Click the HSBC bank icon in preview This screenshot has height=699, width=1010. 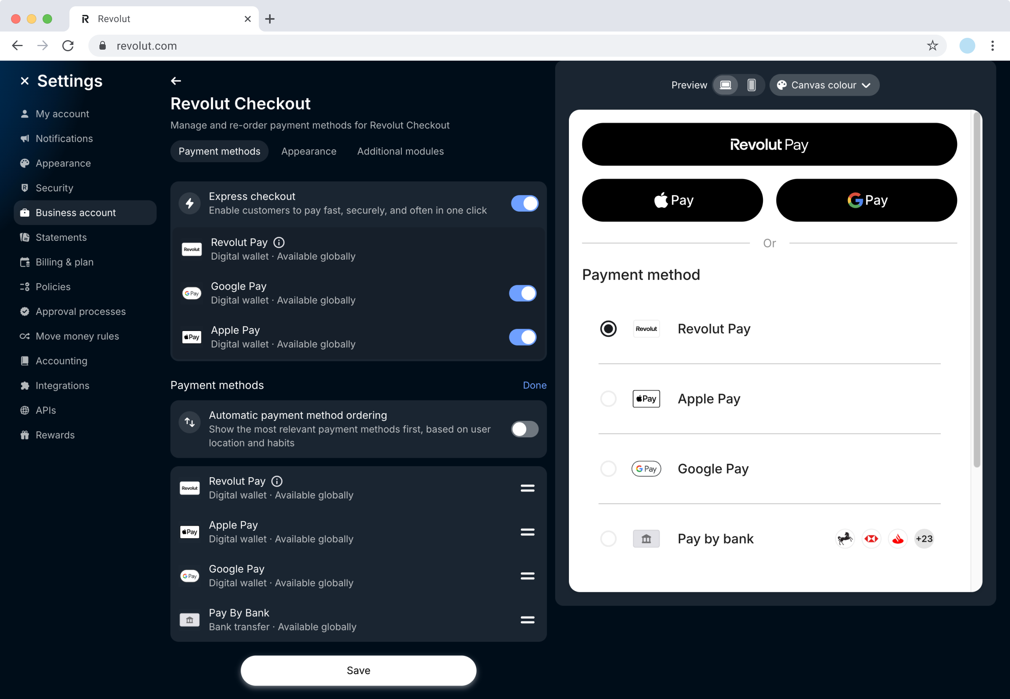tap(871, 539)
